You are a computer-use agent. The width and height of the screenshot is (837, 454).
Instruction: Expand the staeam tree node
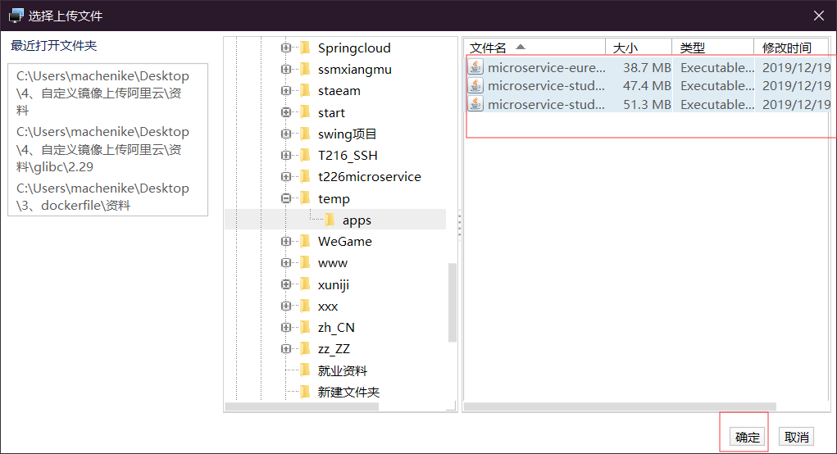pyautogui.click(x=286, y=91)
